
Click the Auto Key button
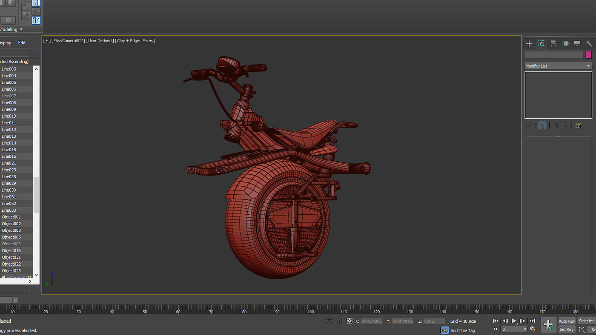566,321
